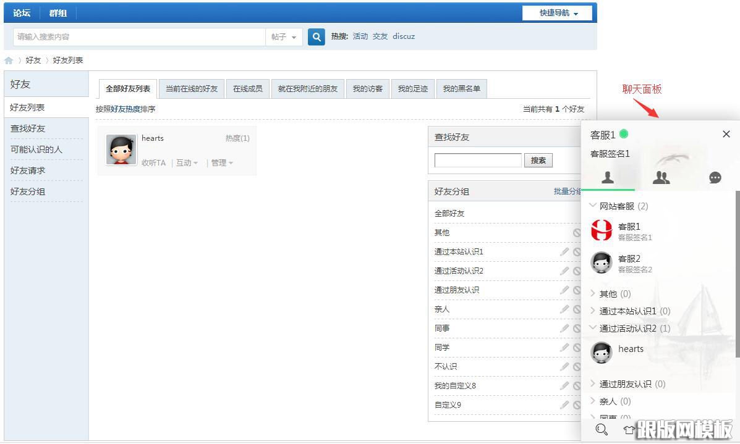Image resolution: width=740 pixels, height=444 pixels.
Task: Click the blue search magnifier in the forum search bar
Action: tap(316, 36)
